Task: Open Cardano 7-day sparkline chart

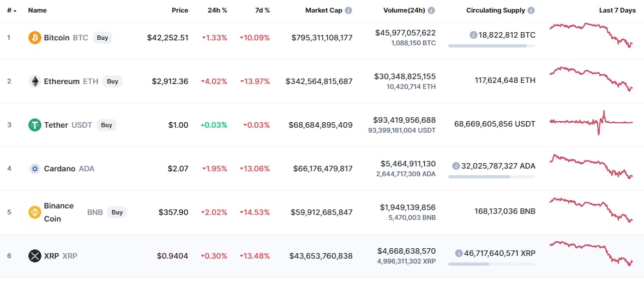Action: (x=592, y=166)
